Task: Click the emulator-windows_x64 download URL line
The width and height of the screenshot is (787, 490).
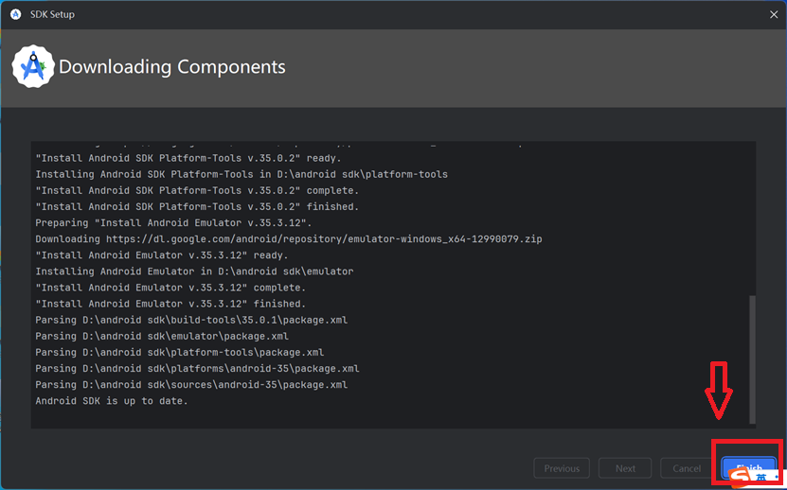Action: click(289, 238)
